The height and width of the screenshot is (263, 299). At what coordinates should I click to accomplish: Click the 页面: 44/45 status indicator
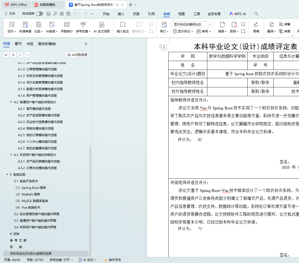tap(12, 260)
